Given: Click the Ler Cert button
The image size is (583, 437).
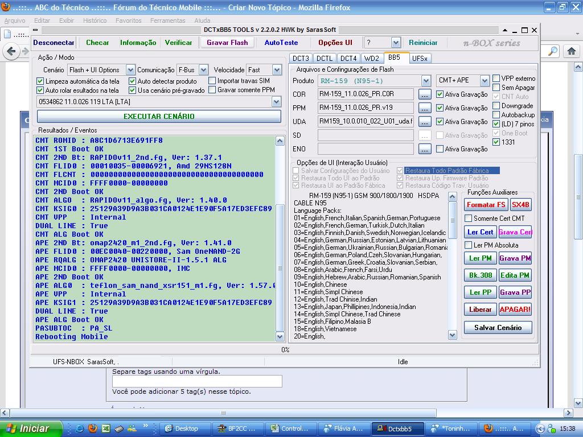Looking at the screenshot, I should pyautogui.click(x=480, y=232).
